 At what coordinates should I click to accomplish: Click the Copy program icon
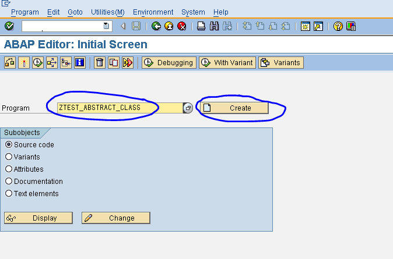click(114, 62)
